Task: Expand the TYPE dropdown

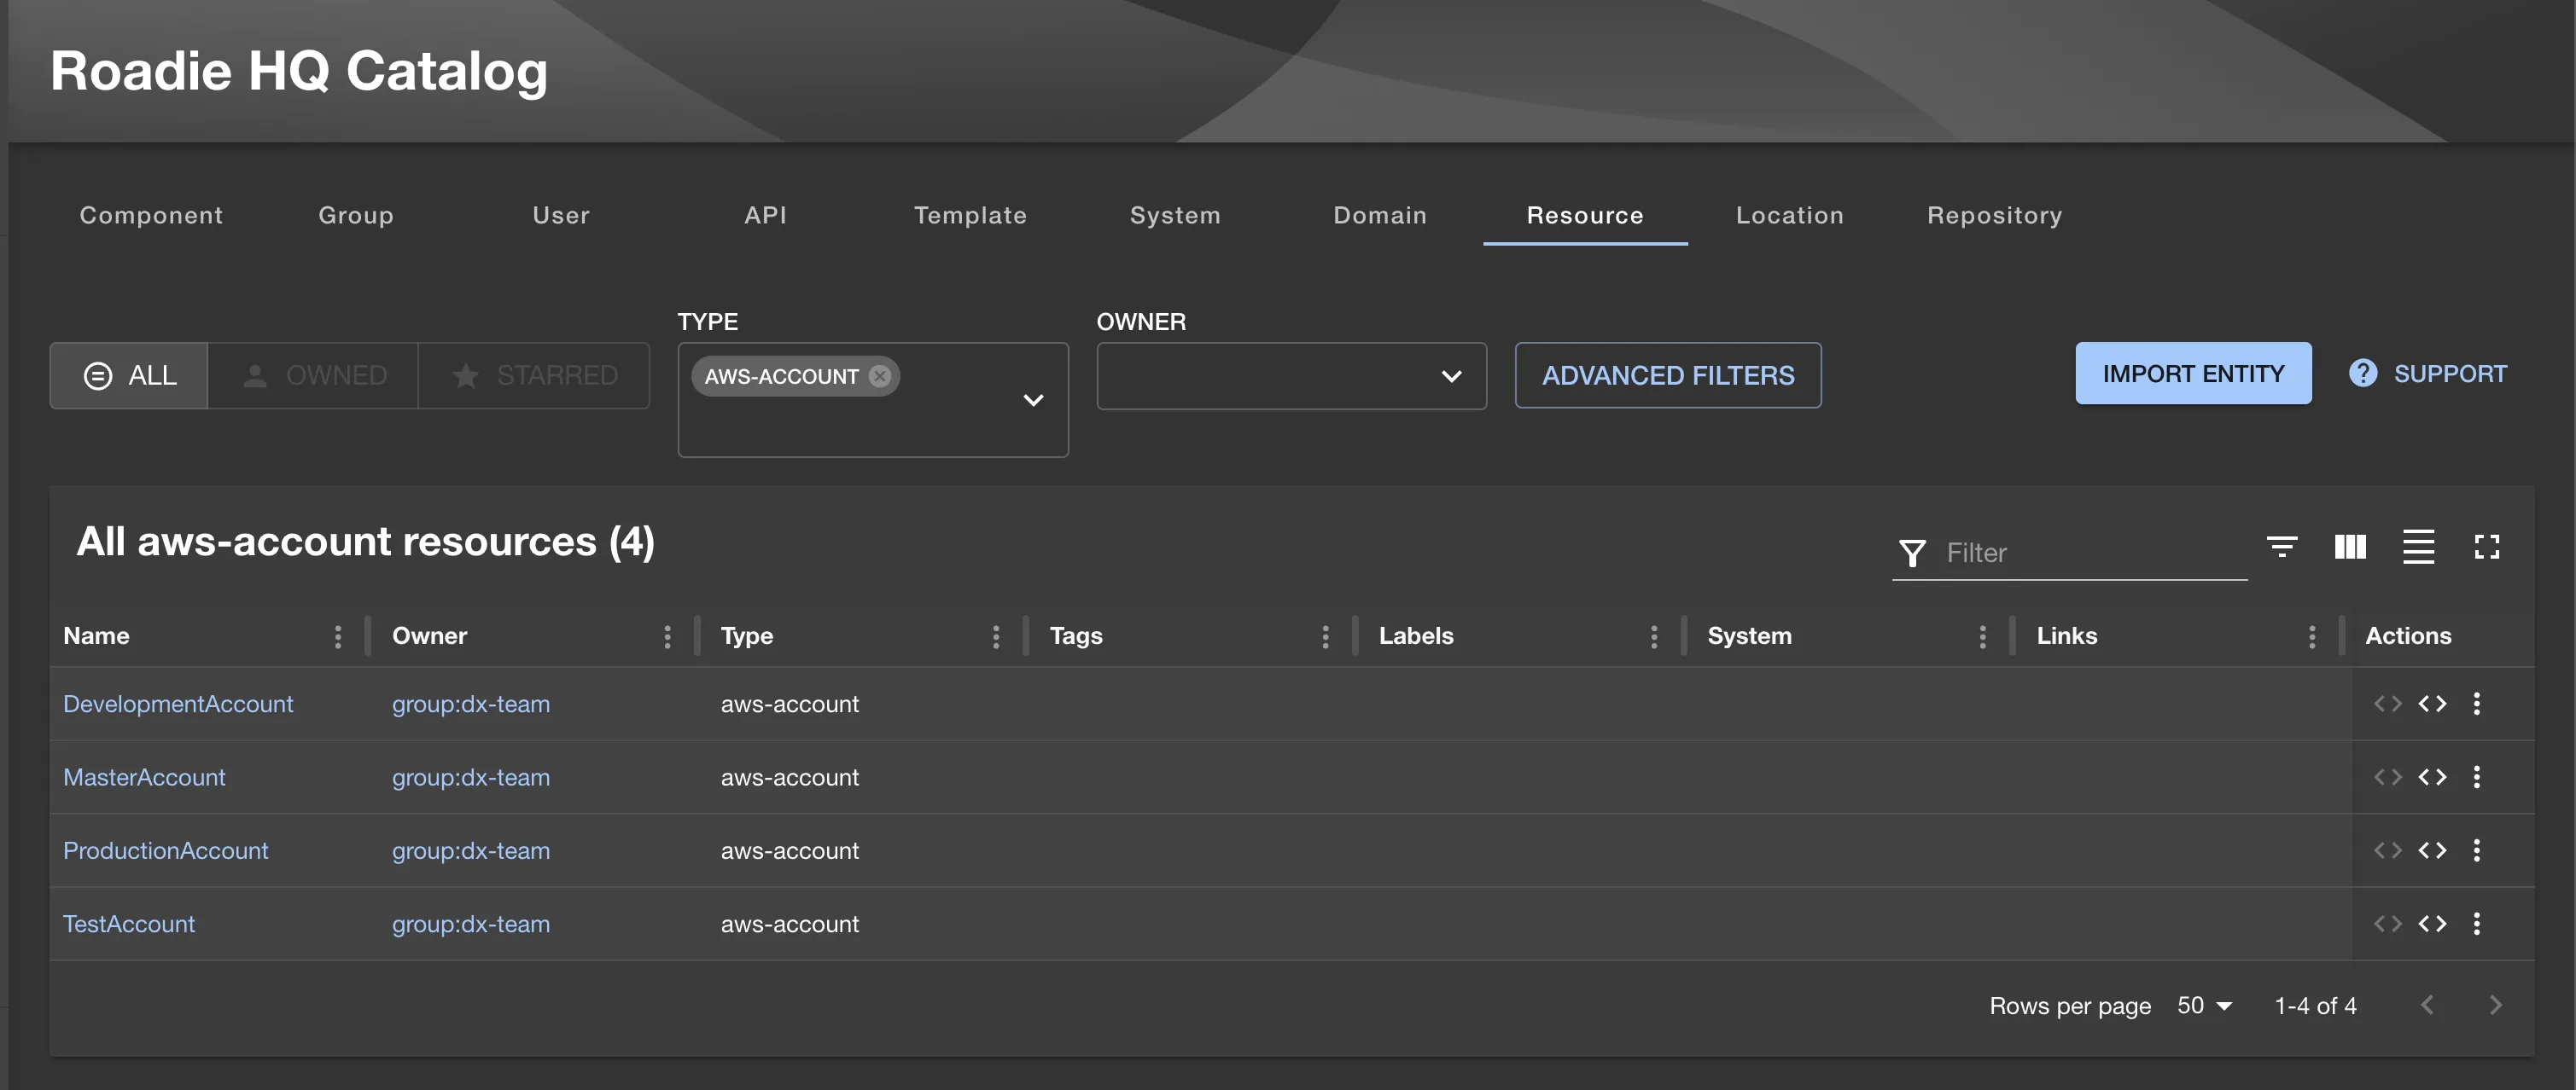Action: point(1033,400)
